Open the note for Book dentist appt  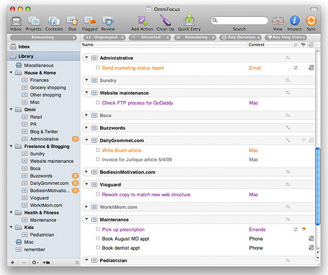(311, 248)
